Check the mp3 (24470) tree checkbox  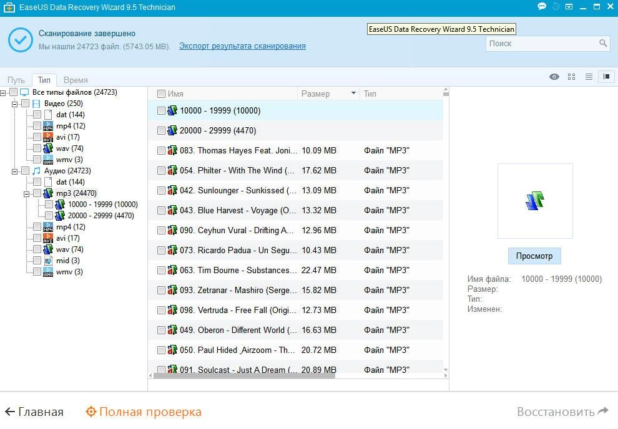(37, 193)
